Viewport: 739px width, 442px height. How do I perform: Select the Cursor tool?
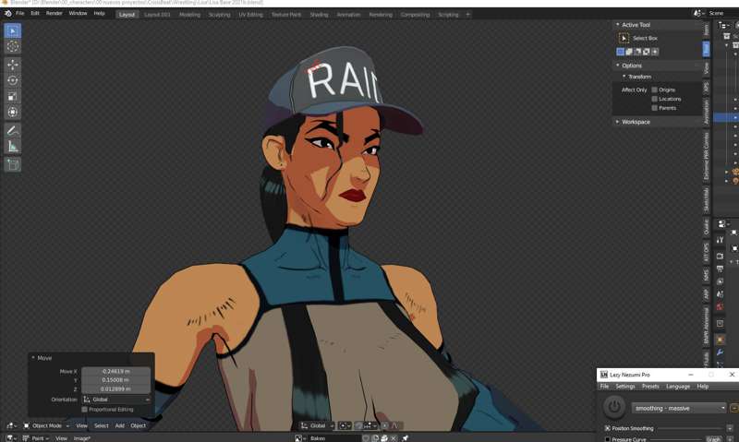13,47
